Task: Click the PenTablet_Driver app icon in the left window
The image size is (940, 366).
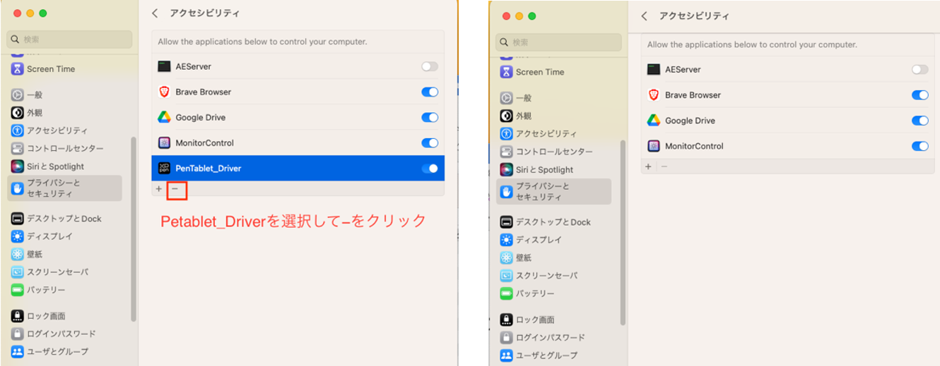Action: click(x=164, y=169)
